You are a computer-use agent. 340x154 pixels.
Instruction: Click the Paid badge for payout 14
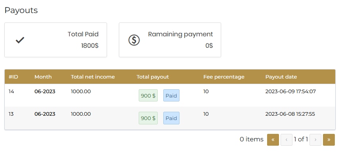171,96
